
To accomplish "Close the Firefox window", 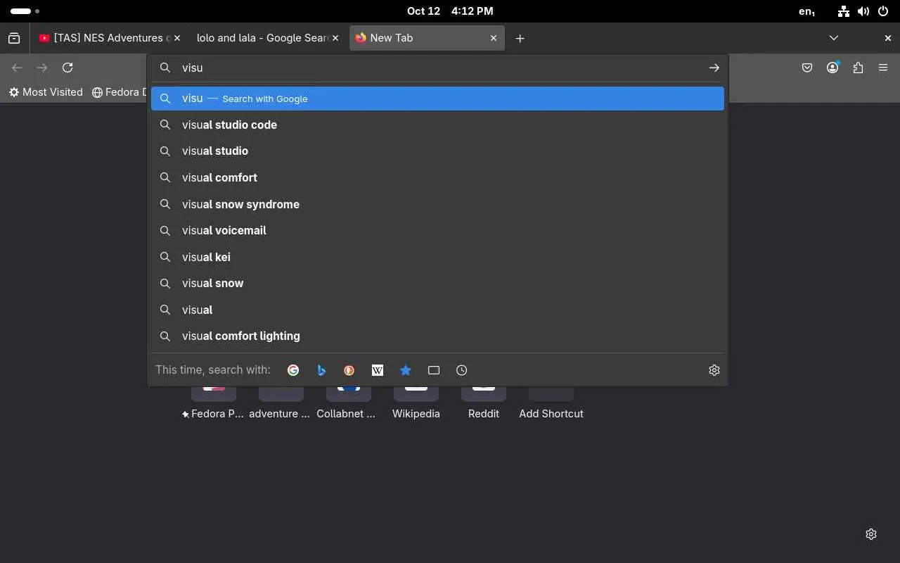I will click(x=887, y=38).
